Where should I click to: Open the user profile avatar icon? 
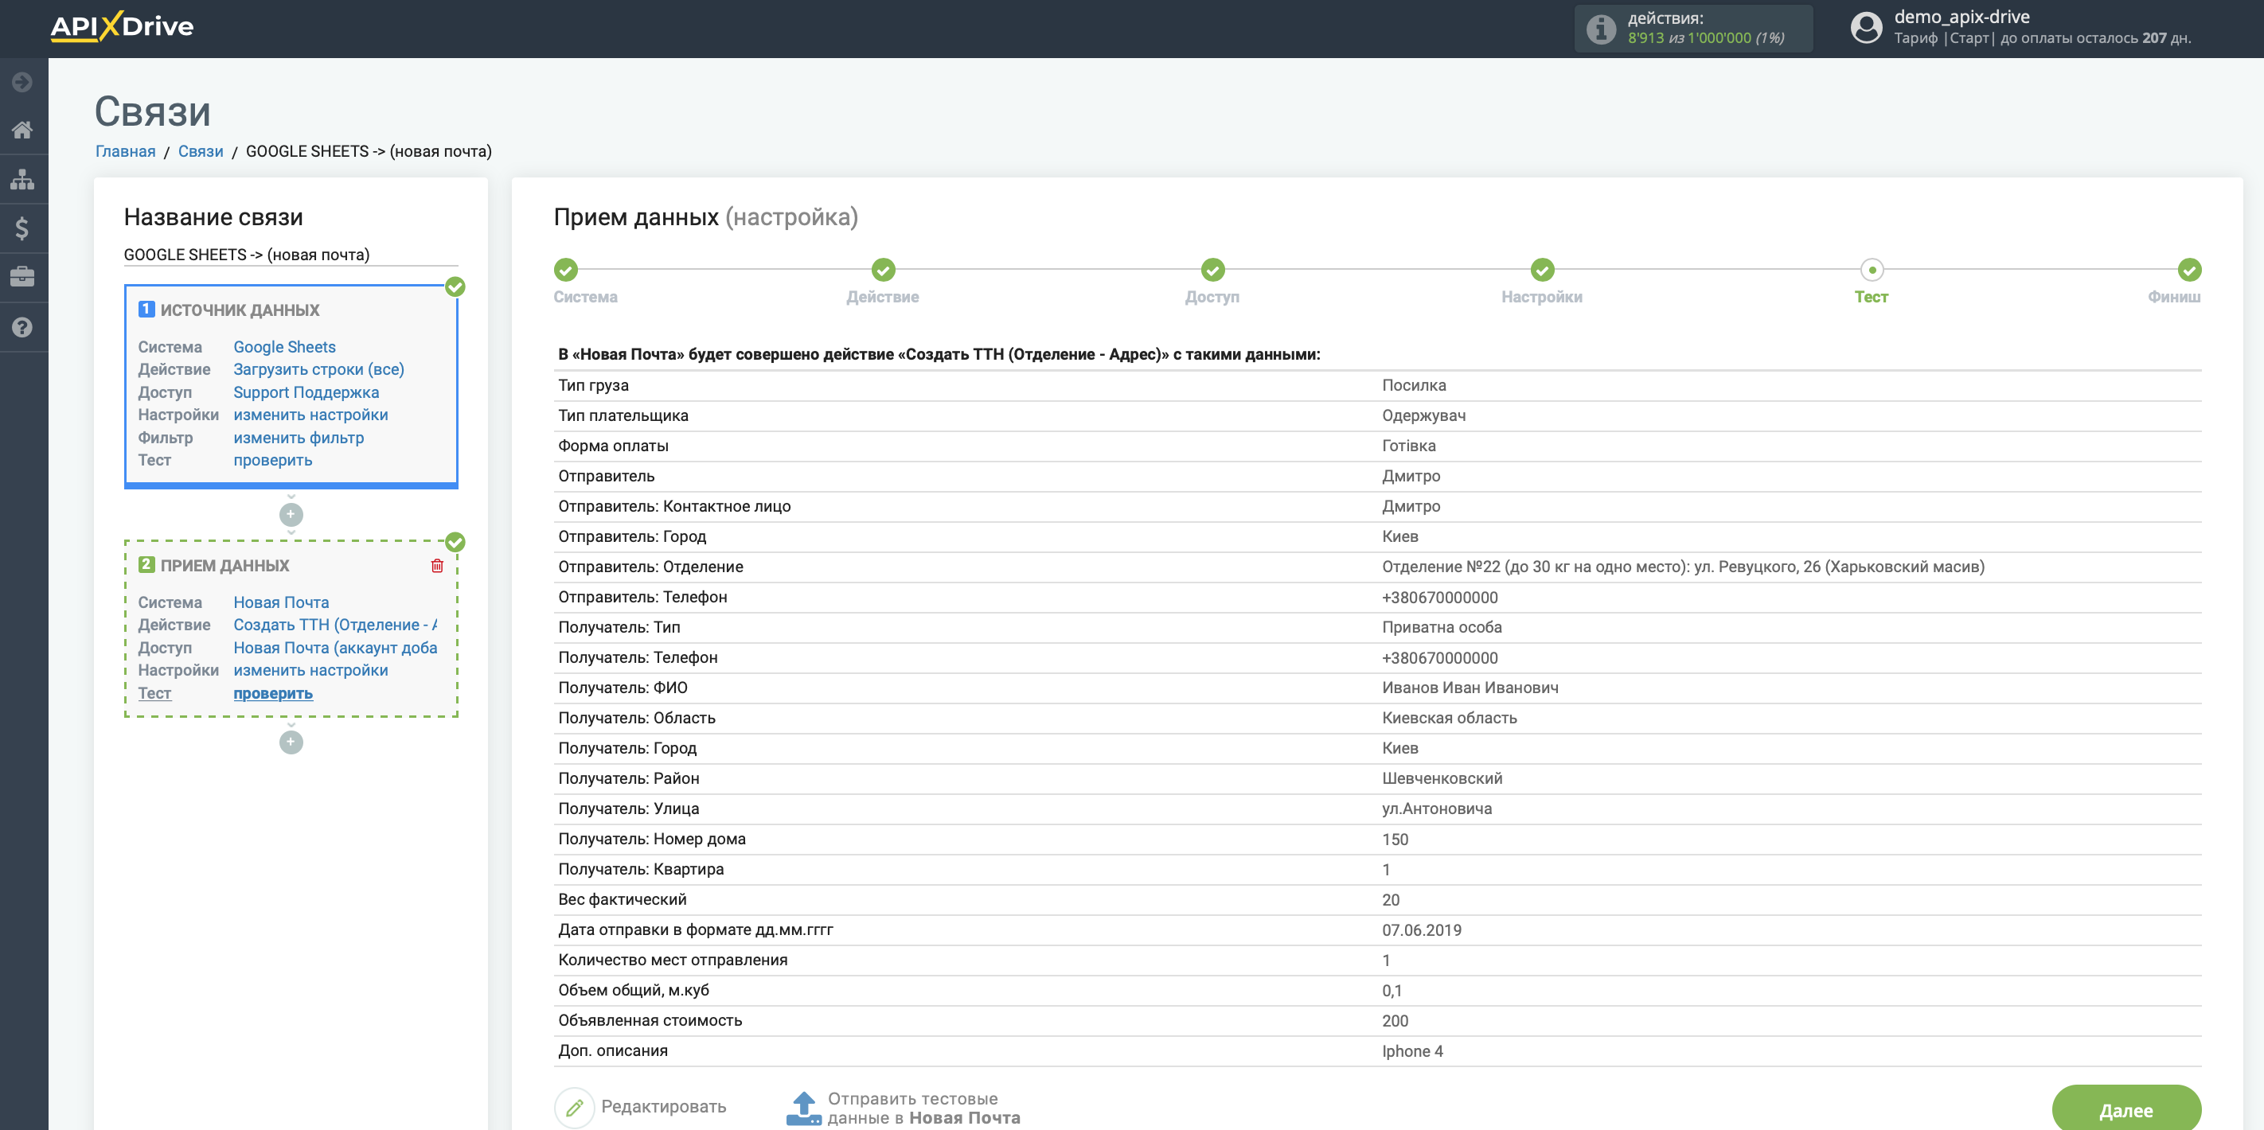1866,27
